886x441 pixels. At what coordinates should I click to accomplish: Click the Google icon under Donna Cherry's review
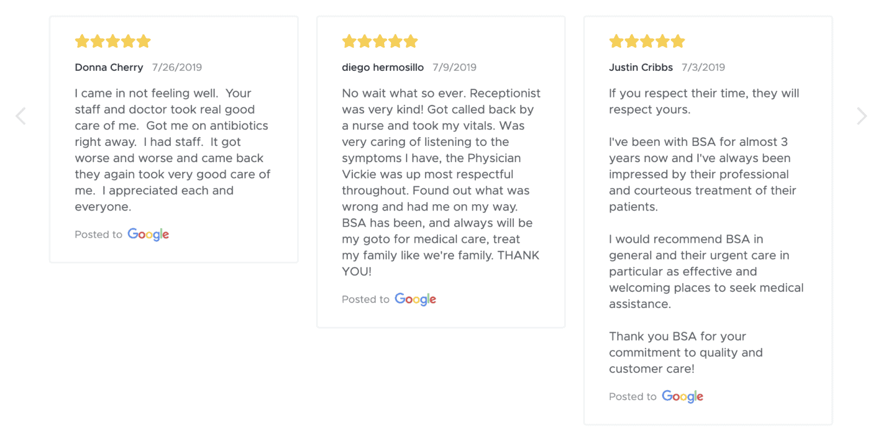[148, 234]
